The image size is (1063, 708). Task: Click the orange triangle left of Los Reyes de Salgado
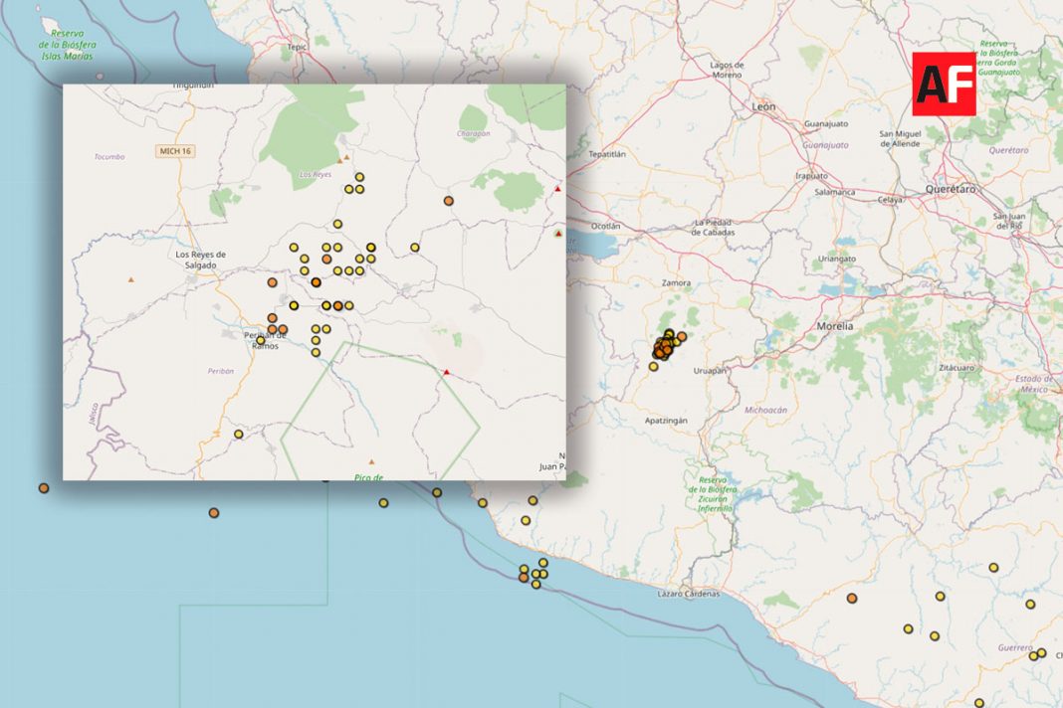click(x=131, y=279)
